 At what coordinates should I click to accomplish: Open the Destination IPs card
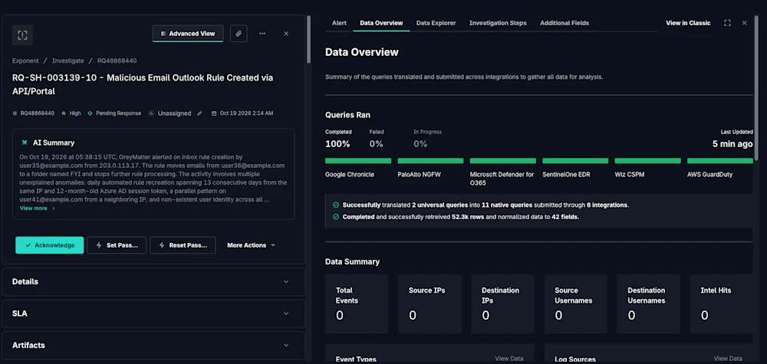503,304
